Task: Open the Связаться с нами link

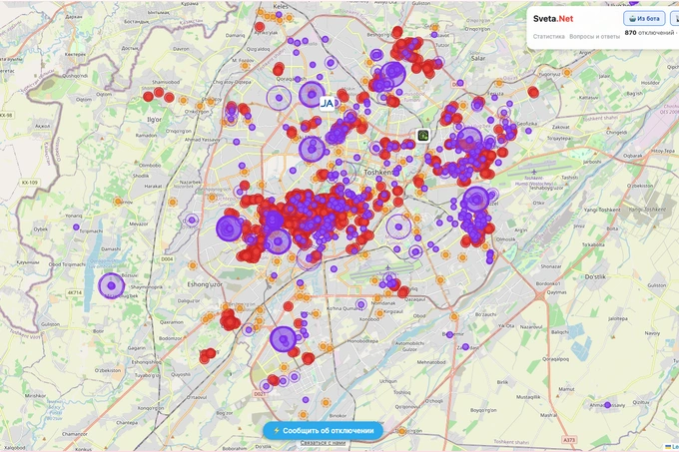Action: (x=323, y=443)
